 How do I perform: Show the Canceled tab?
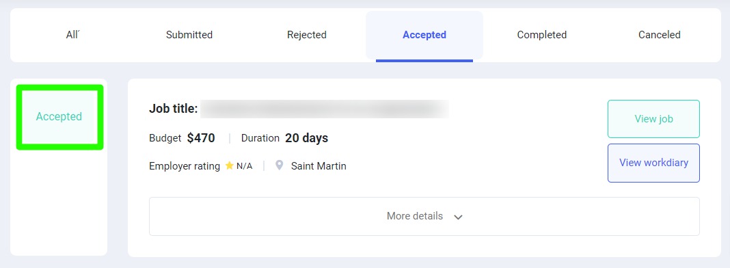pyautogui.click(x=659, y=35)
